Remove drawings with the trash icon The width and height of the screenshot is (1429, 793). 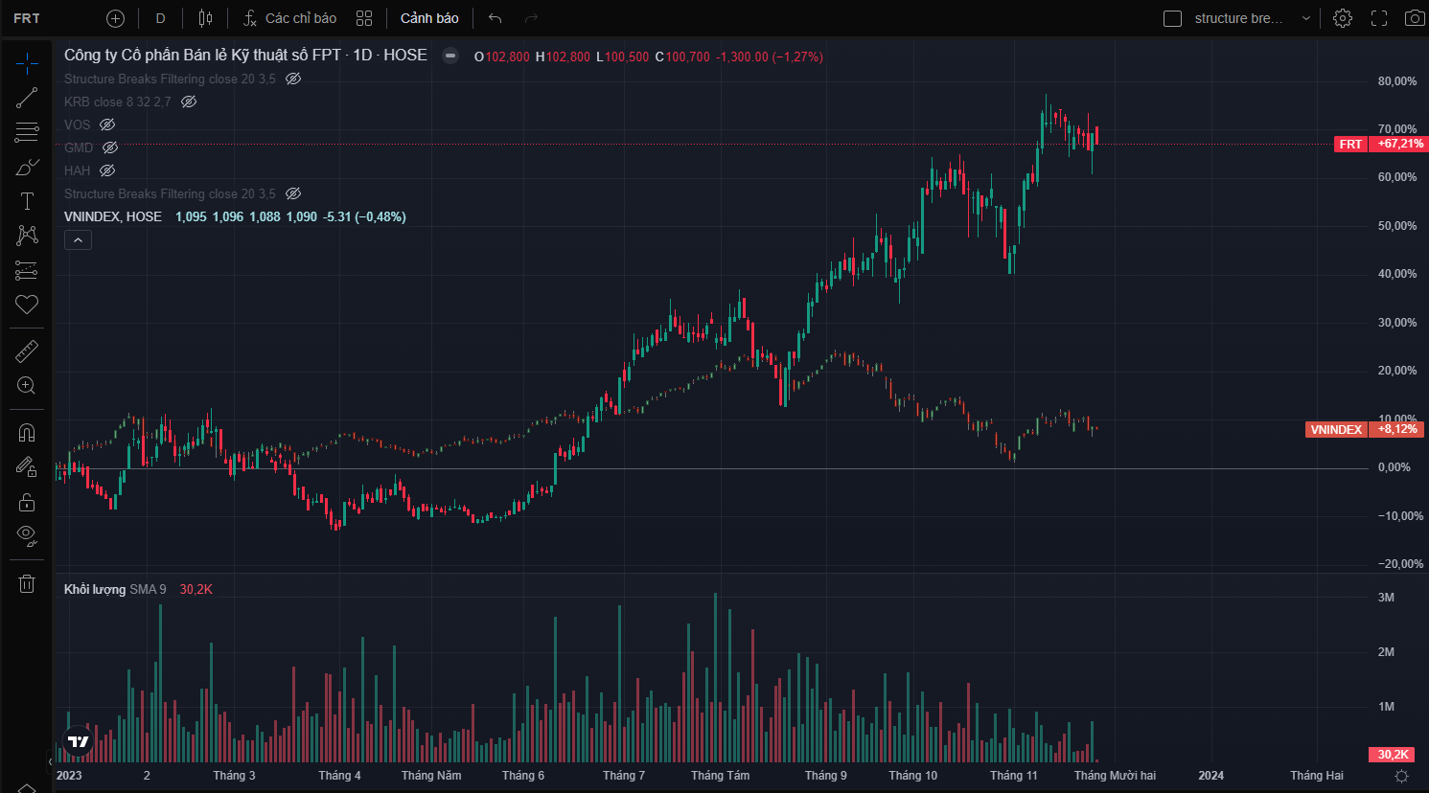[27, 583]
